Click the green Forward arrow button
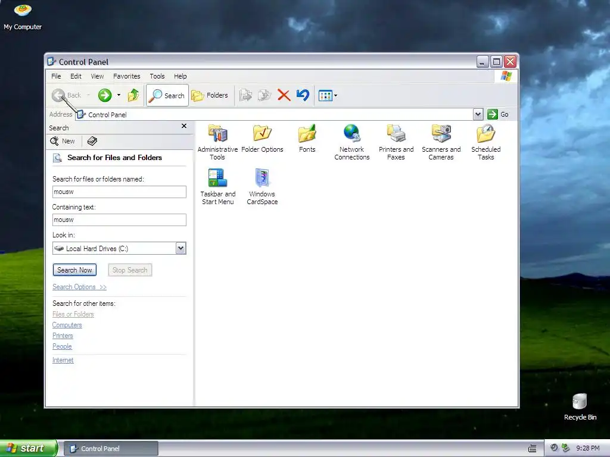610x457 pixels. [x=105, y=95]
